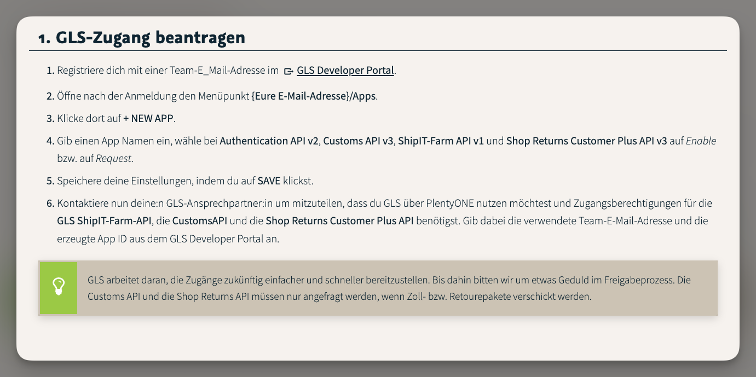756x377 pixels.
Task: Click 'Shop Returns Customer Plus API v3' text
Action: click(x=586, y=141)
